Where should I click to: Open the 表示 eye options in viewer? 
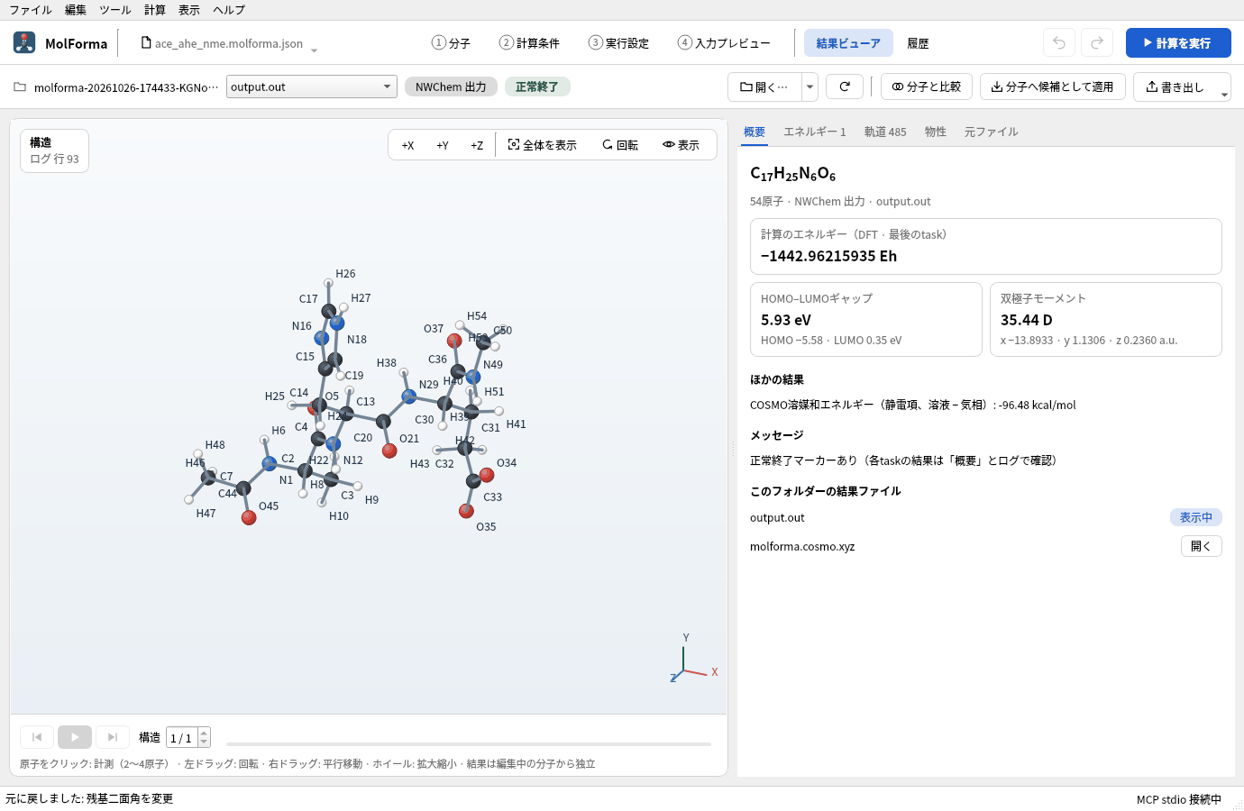point(681,145)
